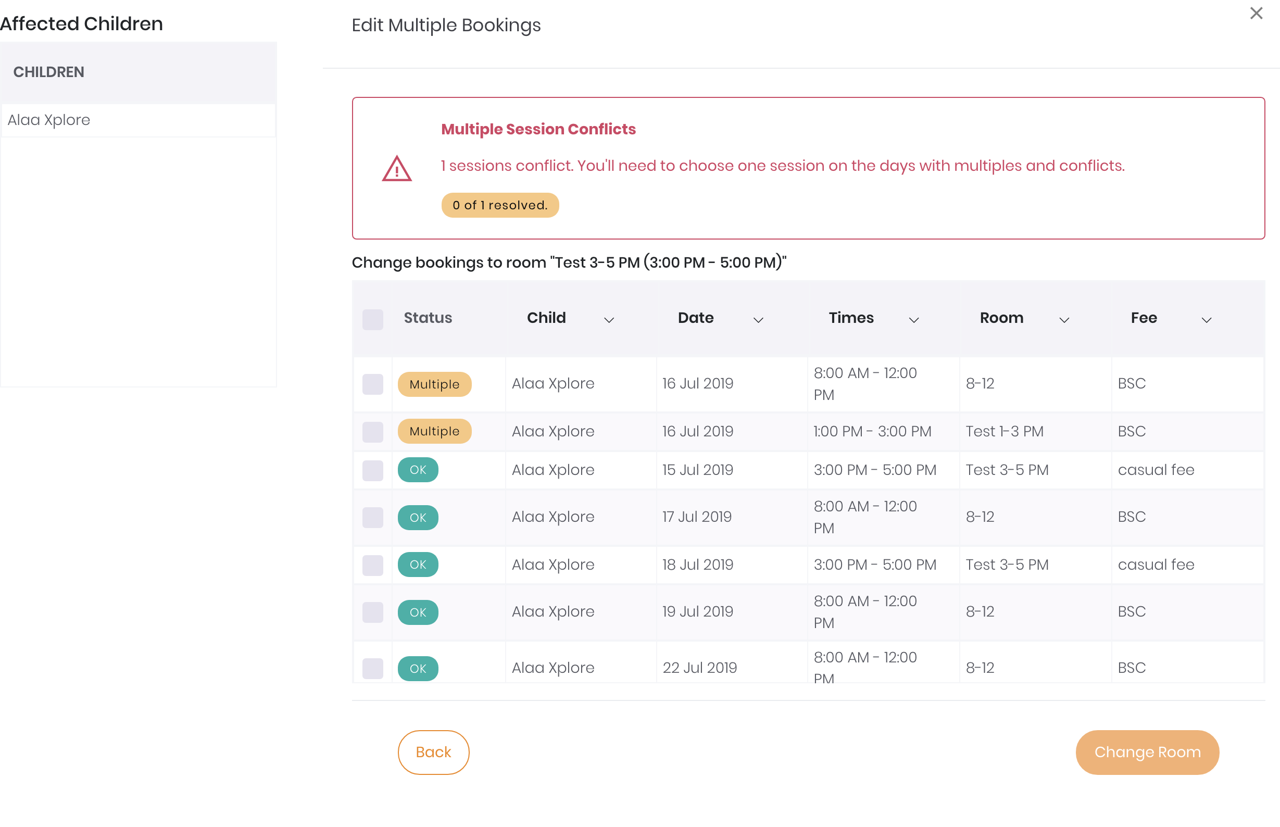Click the Multiple status badge for 8-12 room

coord(434,384)
